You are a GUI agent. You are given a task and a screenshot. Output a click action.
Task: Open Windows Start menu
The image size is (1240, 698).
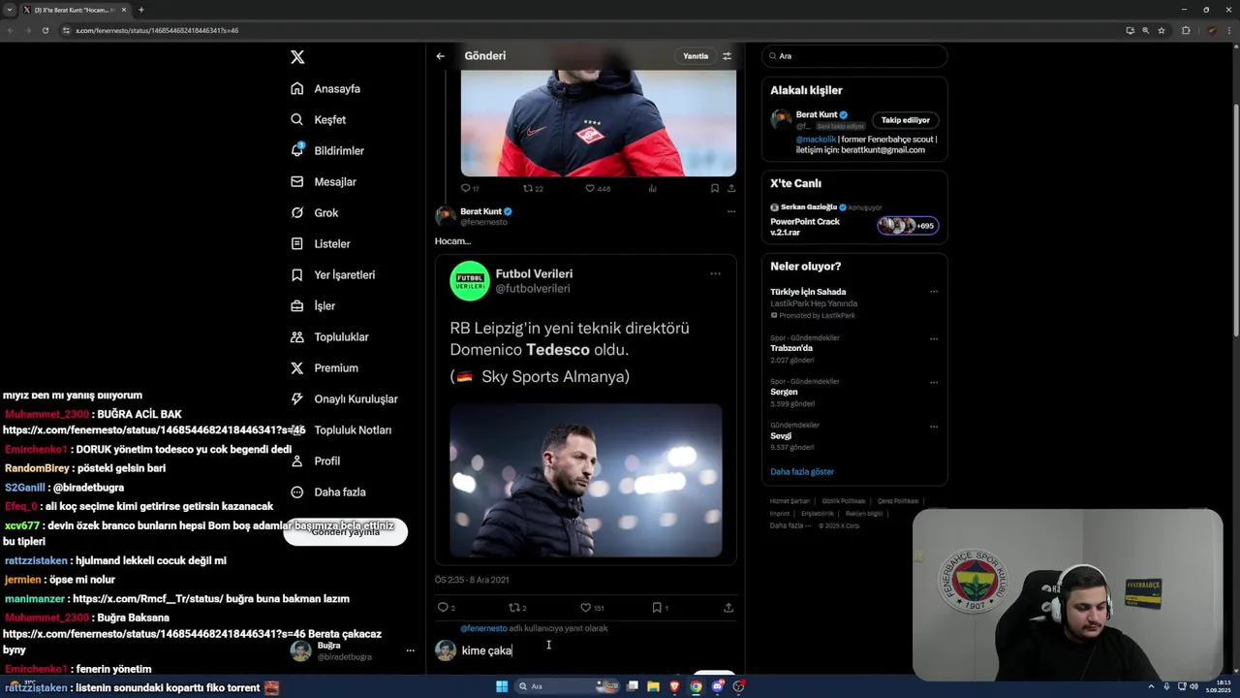[x=502, y=686]
